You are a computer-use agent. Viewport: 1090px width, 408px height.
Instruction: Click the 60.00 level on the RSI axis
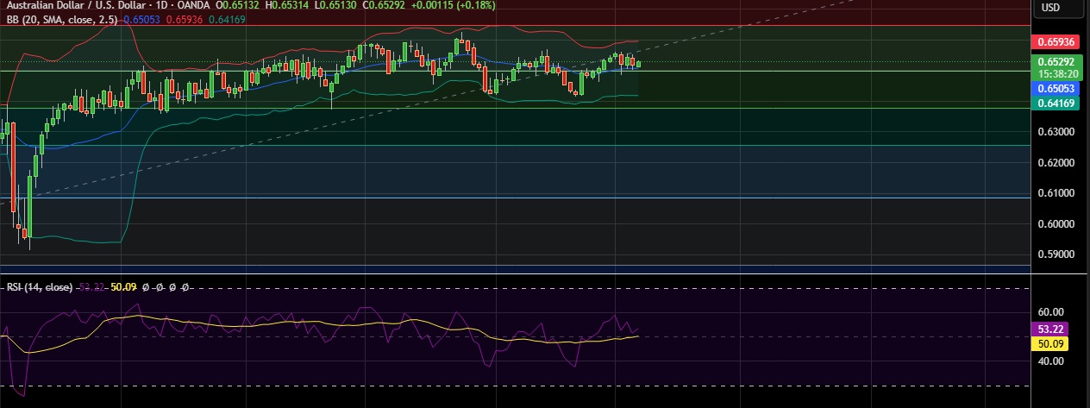[x=1051, y=312]
